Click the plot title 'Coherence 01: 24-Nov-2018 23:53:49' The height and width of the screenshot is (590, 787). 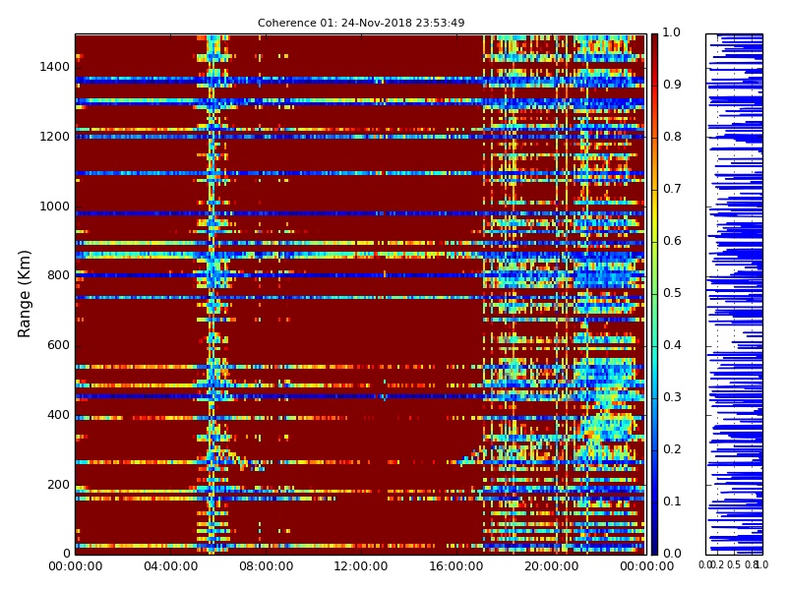click(361, 23)
